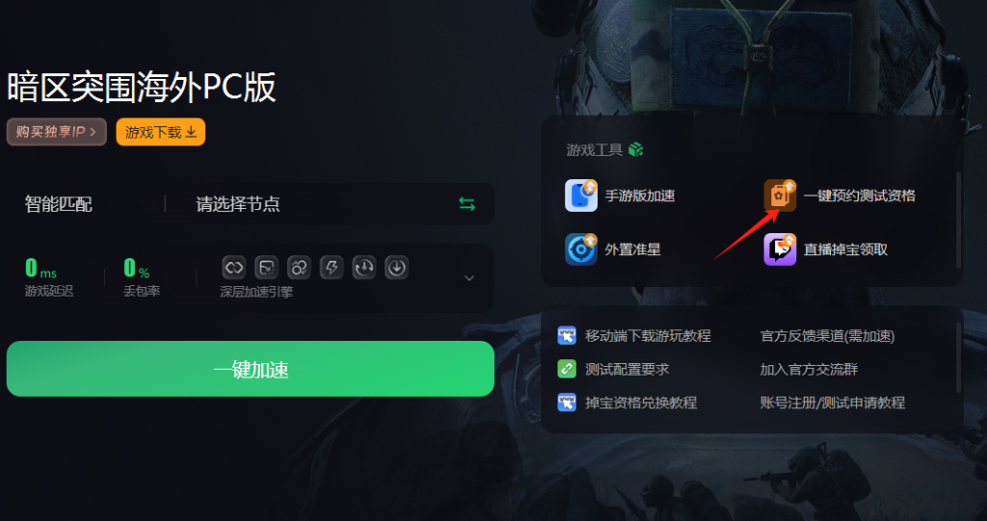Open 移动端下载游玩教程 link
Screen dimensions: 987x521
click(x=648, y=336)
